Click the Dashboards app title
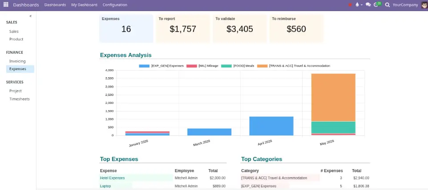The height and width of the screenshot is (190, 428). pos(26,5)
